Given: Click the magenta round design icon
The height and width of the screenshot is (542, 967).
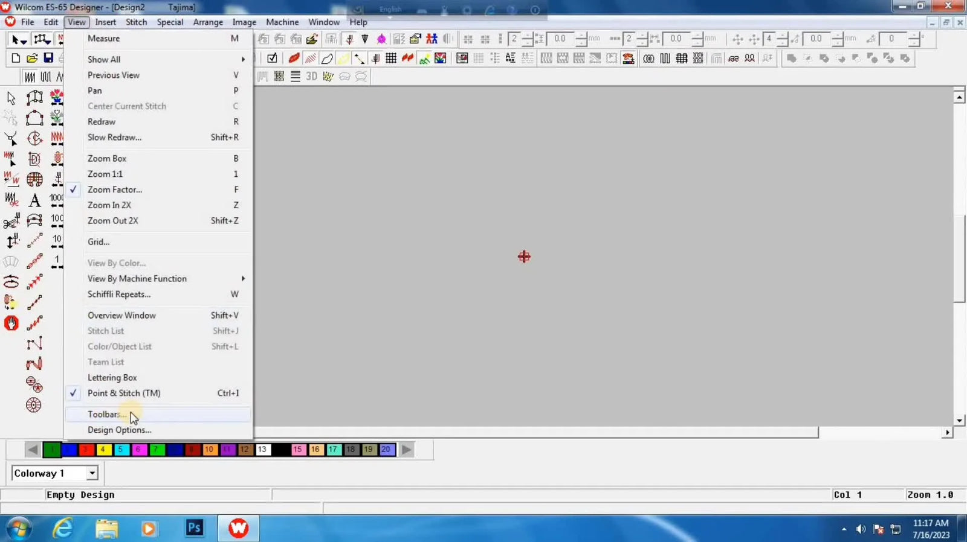Looking at the screenshot, I should point(381,39).
